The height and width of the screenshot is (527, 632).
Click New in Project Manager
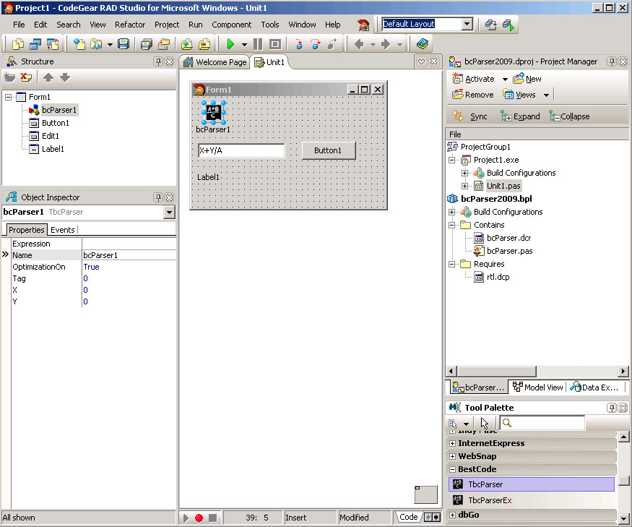click(x=527, y=79)
